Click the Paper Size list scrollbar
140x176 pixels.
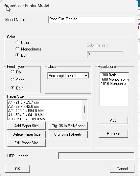tap(84, 110)
